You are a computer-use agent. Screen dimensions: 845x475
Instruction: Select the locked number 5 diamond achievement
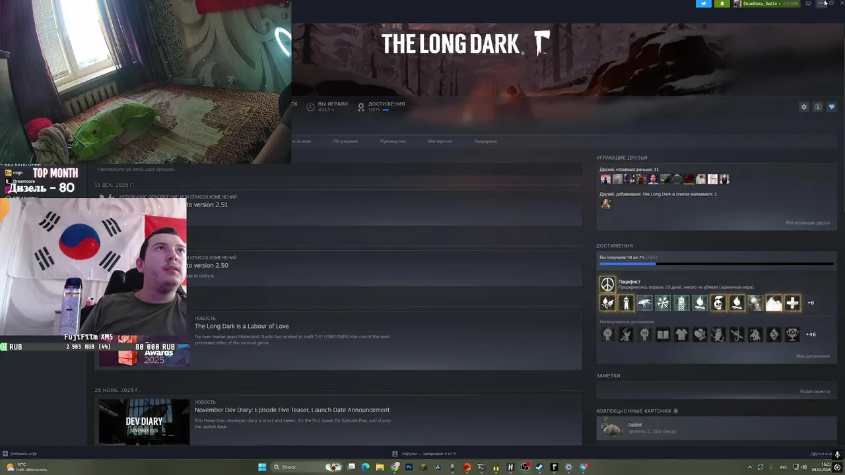[774, 334]
